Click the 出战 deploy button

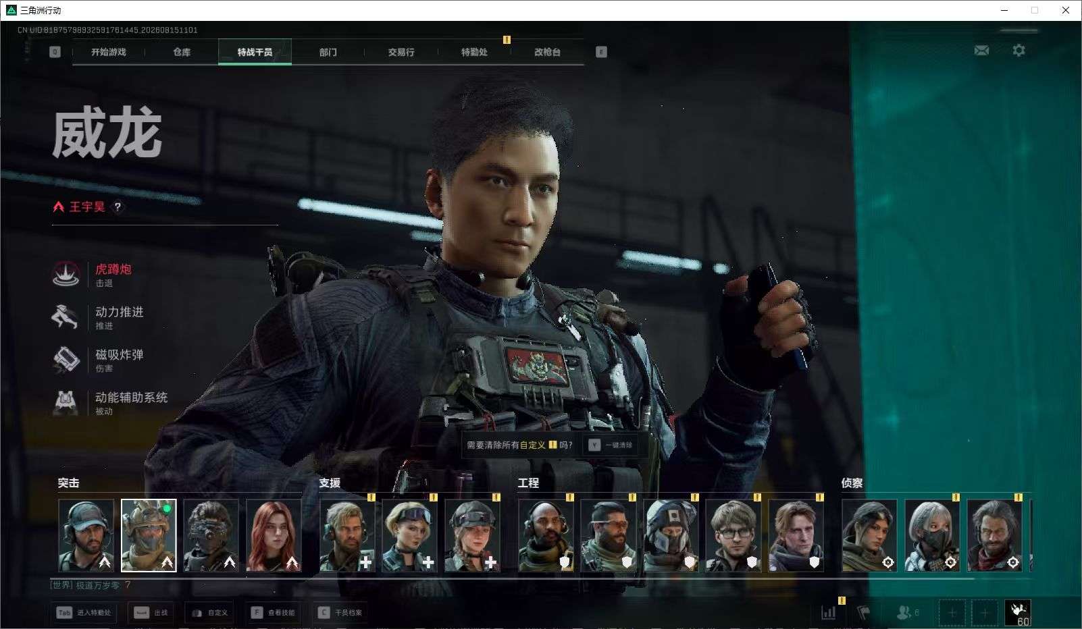pyautogui.click(x=151, y=613)
